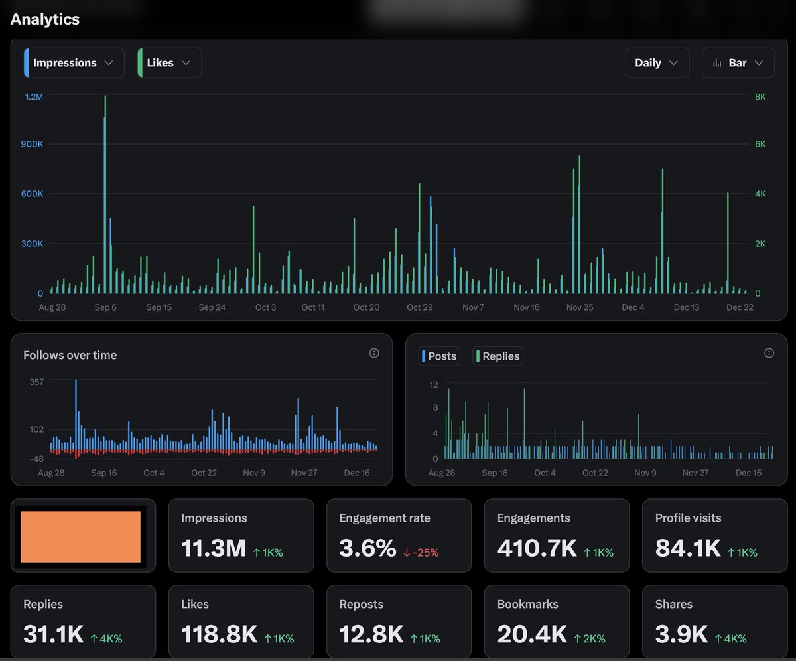Viewport: 796px width, 661px height.
Task: Click the Oct 29 label on main chart axis
Action: point(420,307)
